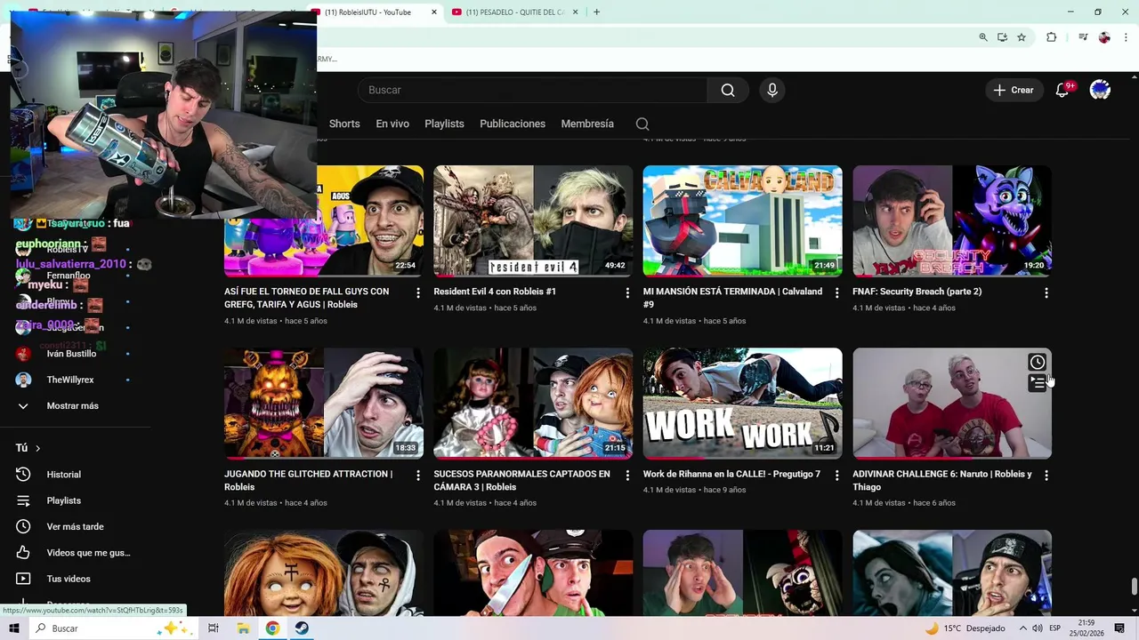
Task: Switch to the En vivo tab
Action: (x=392, y=124)
